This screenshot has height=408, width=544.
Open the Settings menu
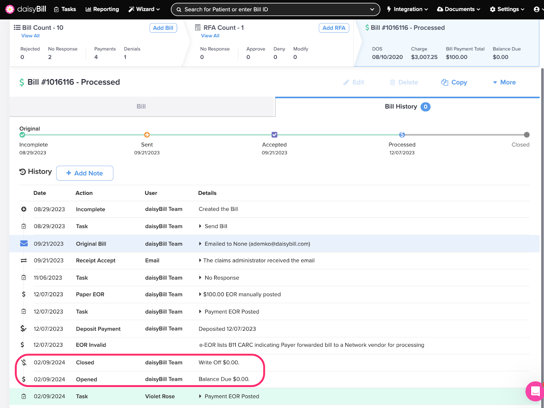[x=507, y=10]
